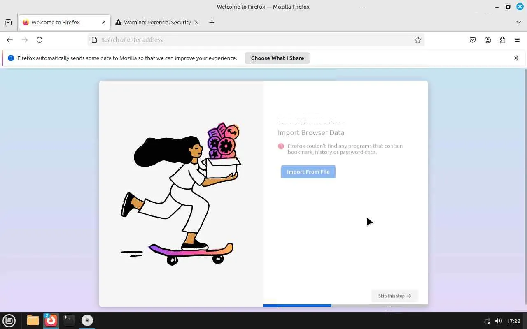Screen dimensions: 527x329
Task: Click Import From File button
Action: tap(308, 172)
